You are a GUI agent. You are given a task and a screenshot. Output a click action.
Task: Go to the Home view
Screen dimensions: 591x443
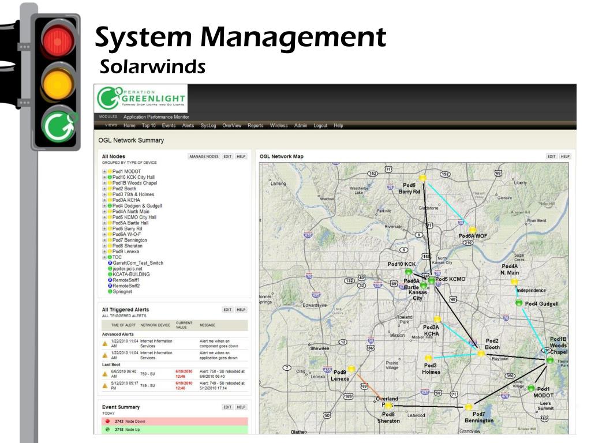coord(129,125)
